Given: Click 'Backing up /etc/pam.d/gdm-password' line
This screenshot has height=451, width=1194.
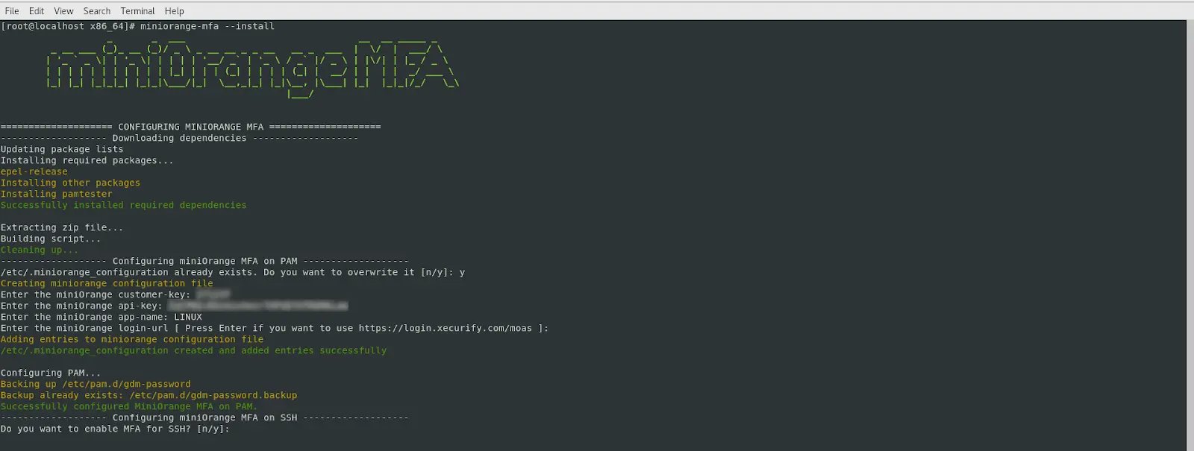Looking at the screenshot, I should click(x=96, y=384).
